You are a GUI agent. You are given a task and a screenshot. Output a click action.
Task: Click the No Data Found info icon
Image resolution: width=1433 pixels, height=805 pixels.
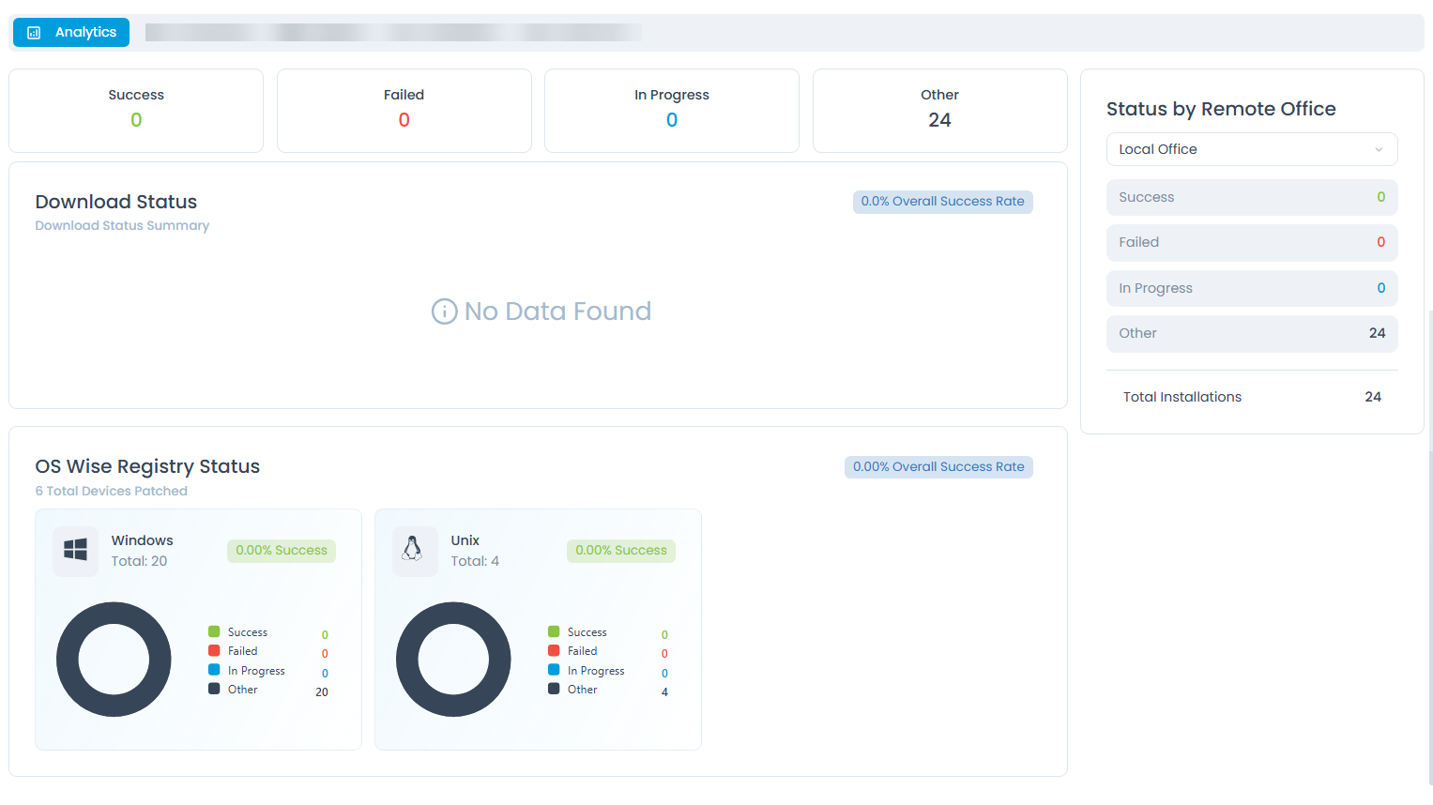pyautogui.click(x=444, y=311)
